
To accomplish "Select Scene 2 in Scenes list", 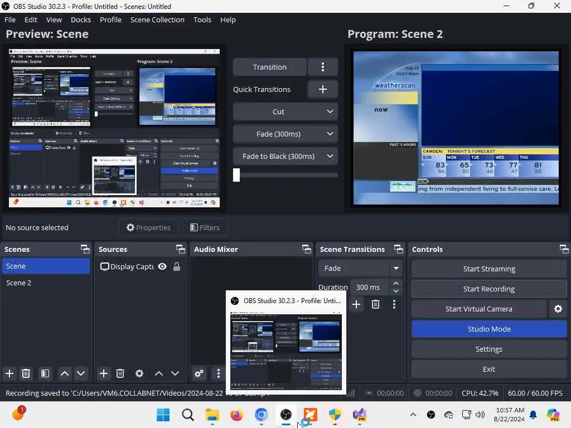I will (46, 283).
